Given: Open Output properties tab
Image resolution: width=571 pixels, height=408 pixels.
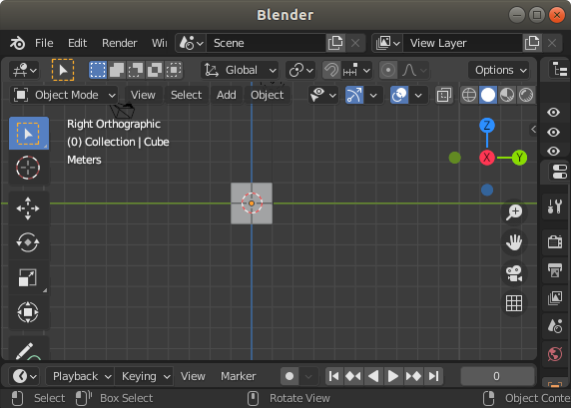Looking at the screenshot, I should pos(555,270).
